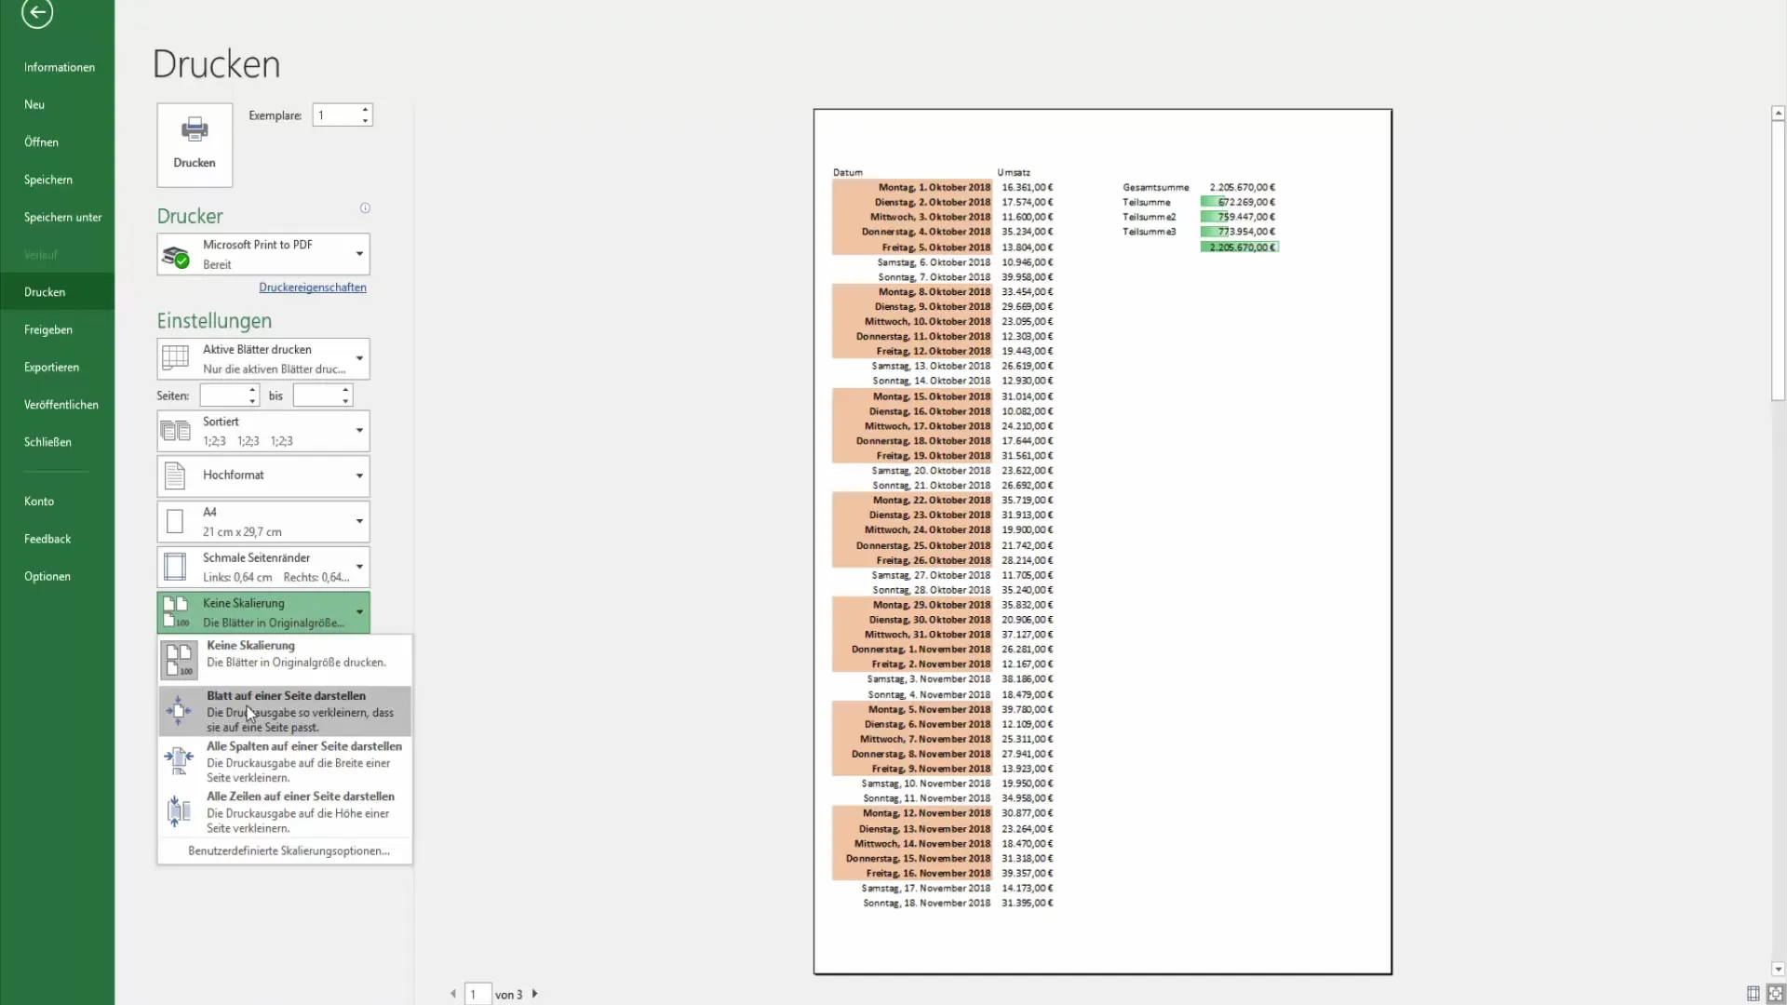Increase the bis end page stepper
1787x1005 pixels.
346,390
